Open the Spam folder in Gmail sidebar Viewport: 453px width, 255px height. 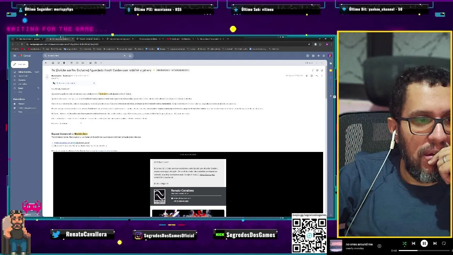pyautogui.click(x=27, y=88)
